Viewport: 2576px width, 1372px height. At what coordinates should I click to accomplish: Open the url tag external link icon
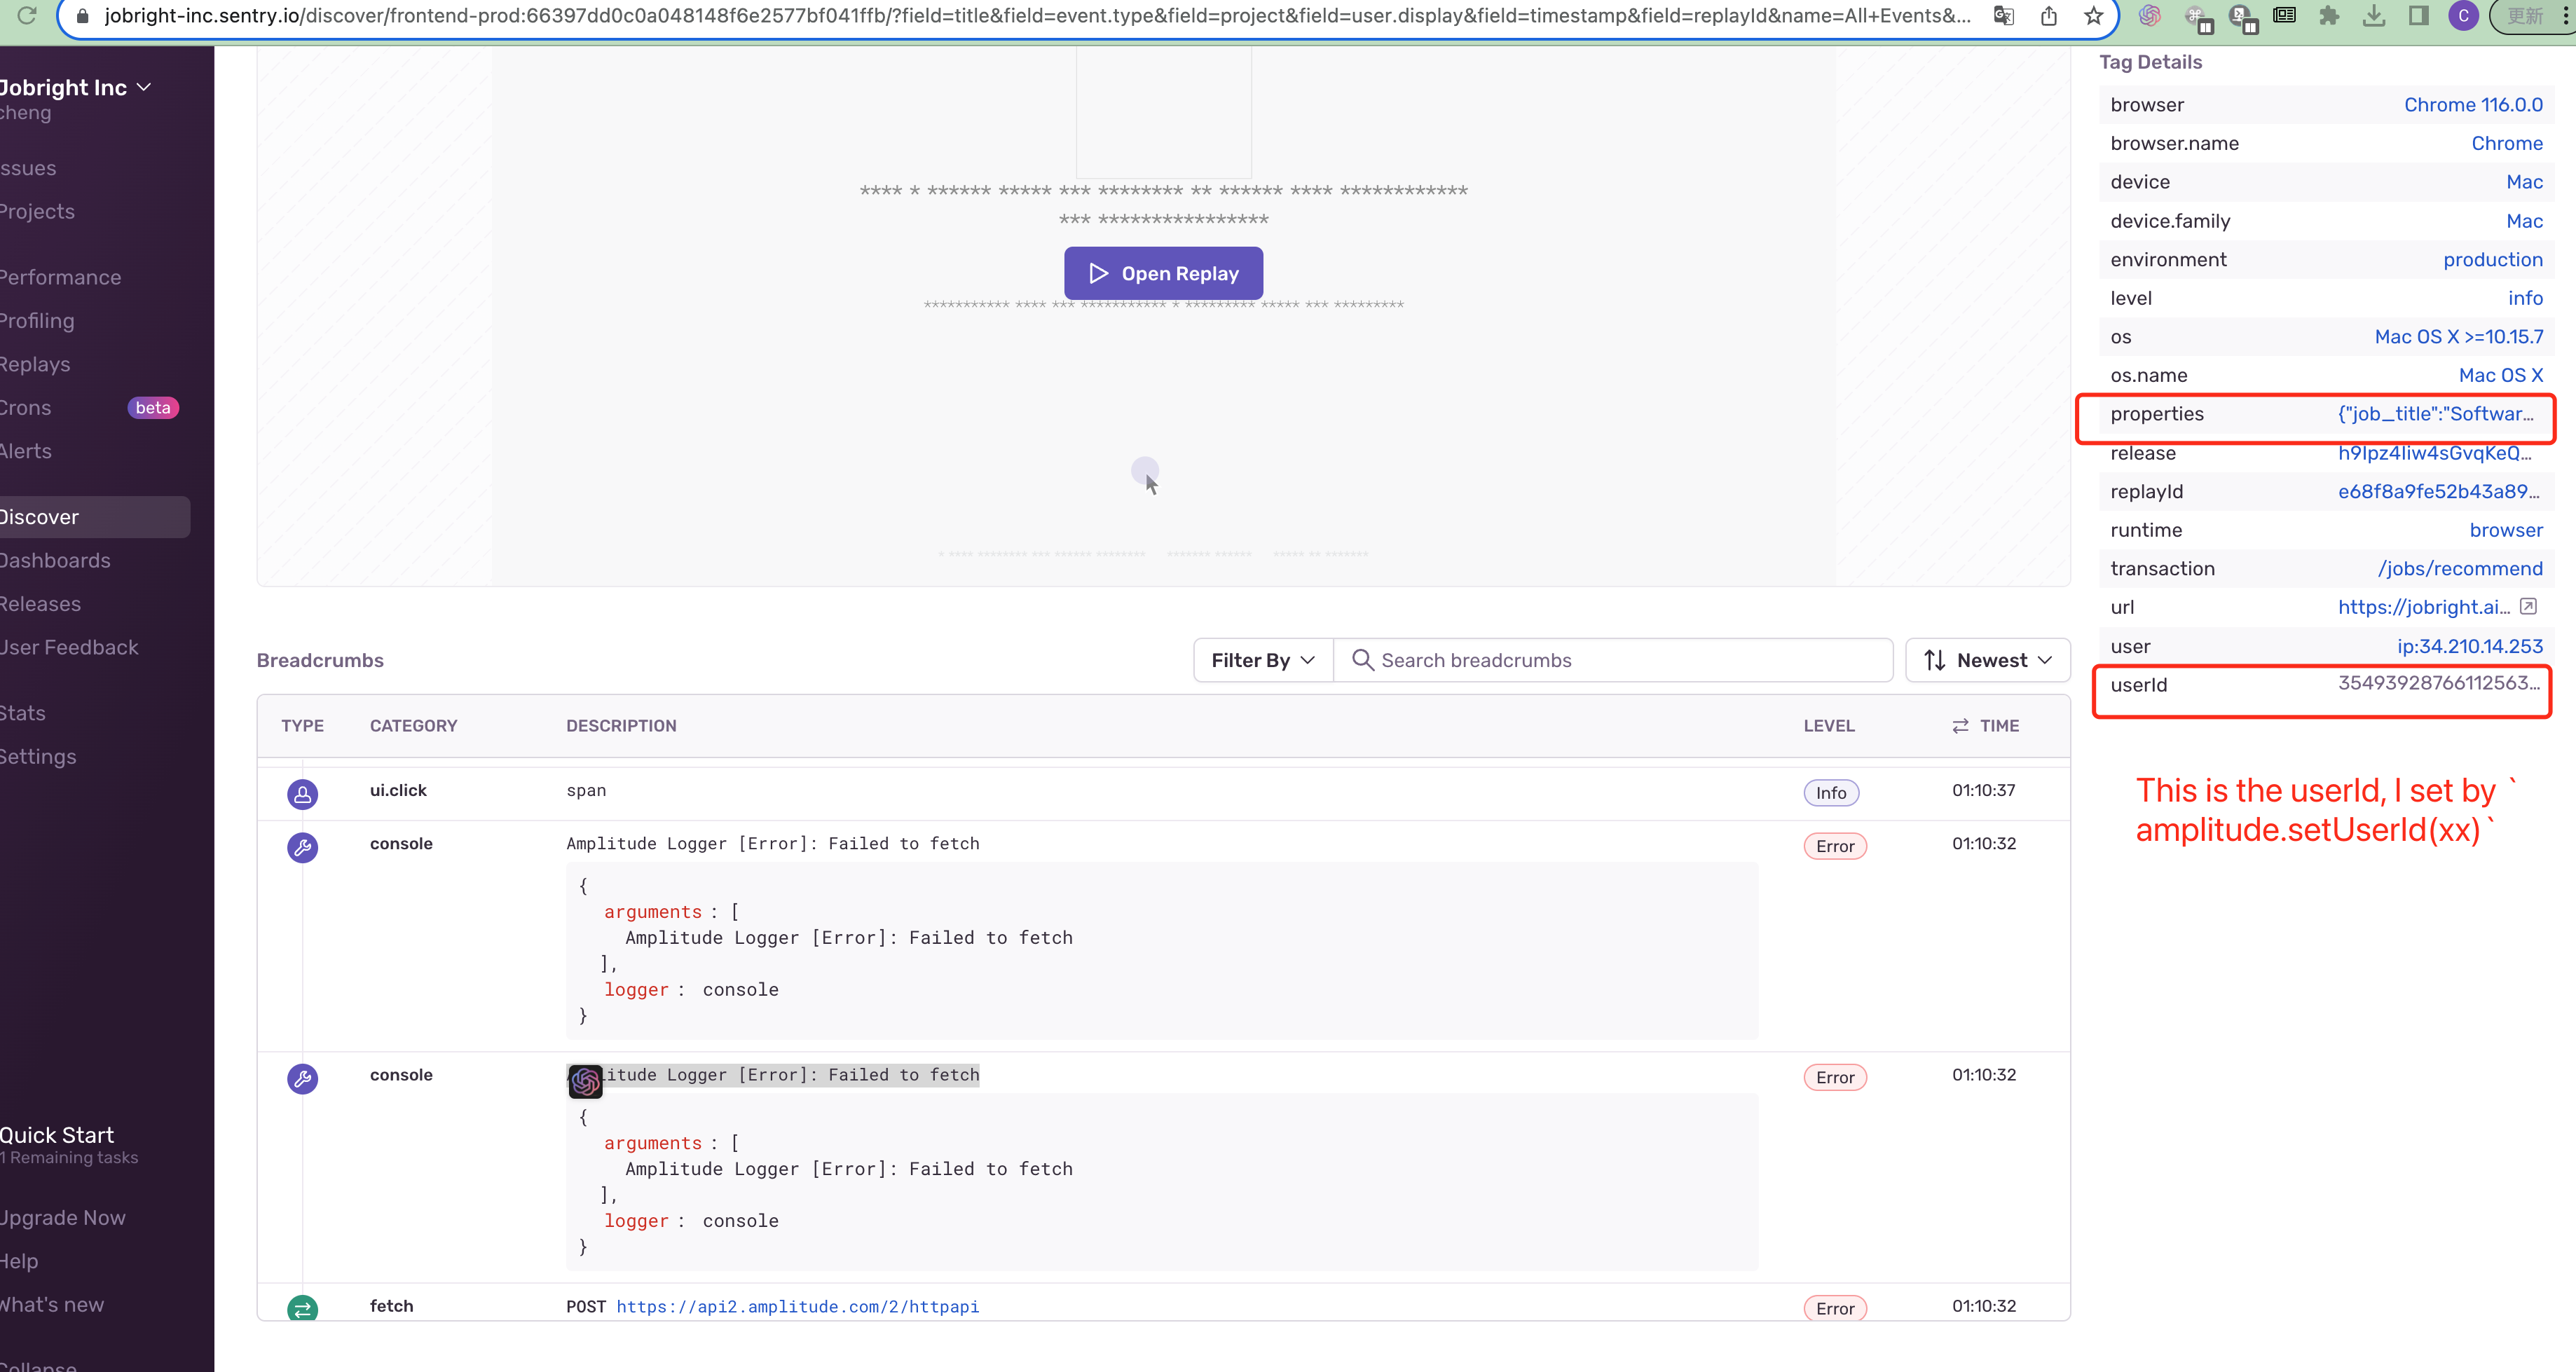point(2528,606)
